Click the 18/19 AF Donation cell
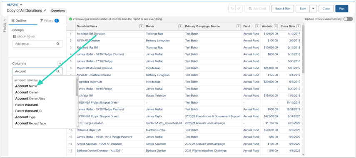 [110, 41]
